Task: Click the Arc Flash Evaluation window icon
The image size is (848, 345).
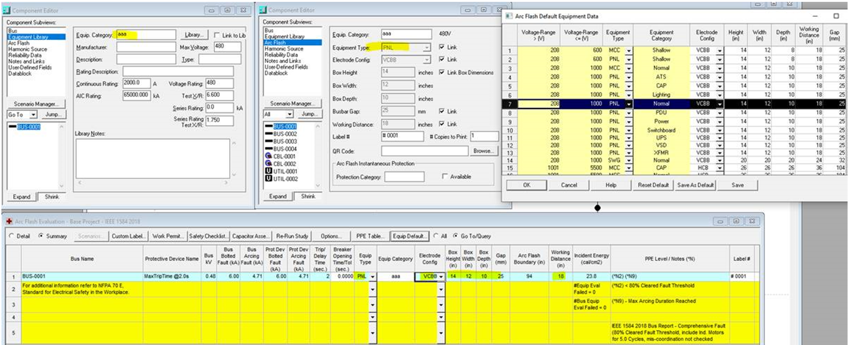Action: [x=9, y=222]
